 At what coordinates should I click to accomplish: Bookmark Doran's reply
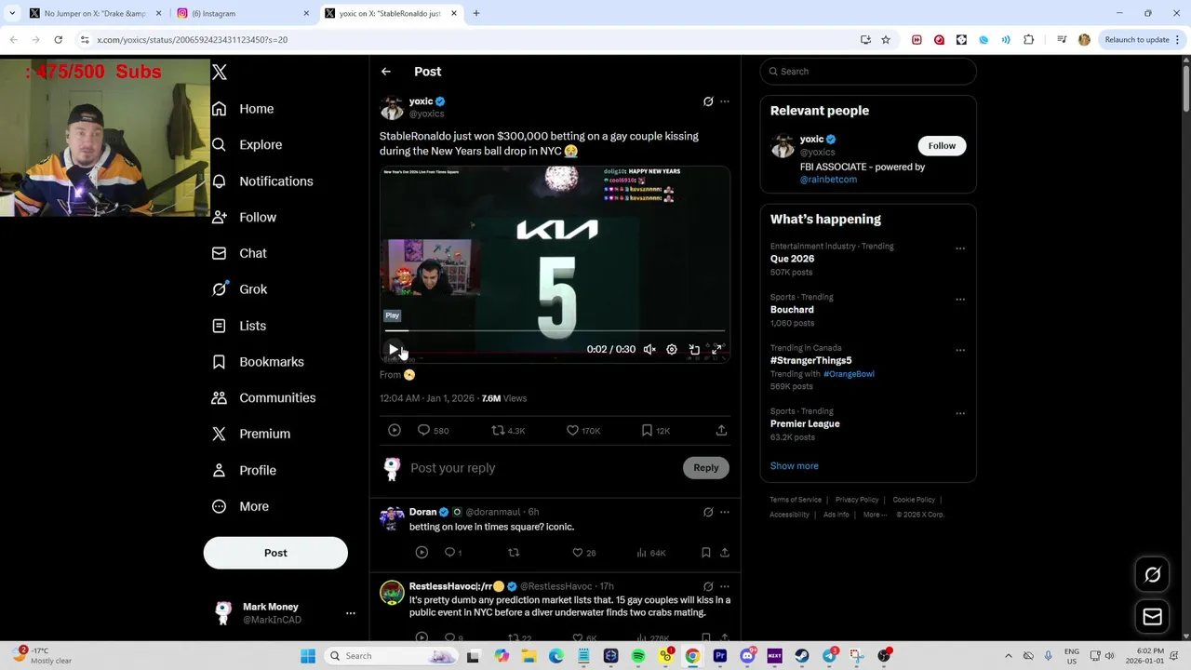[x=706, y=553]
